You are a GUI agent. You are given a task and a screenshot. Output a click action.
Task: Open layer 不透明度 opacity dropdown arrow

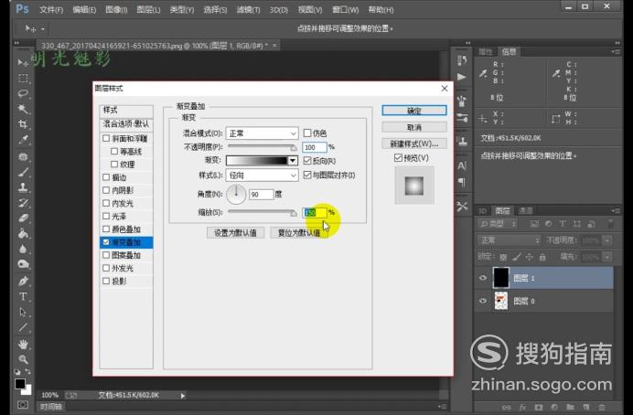(607, 240)
